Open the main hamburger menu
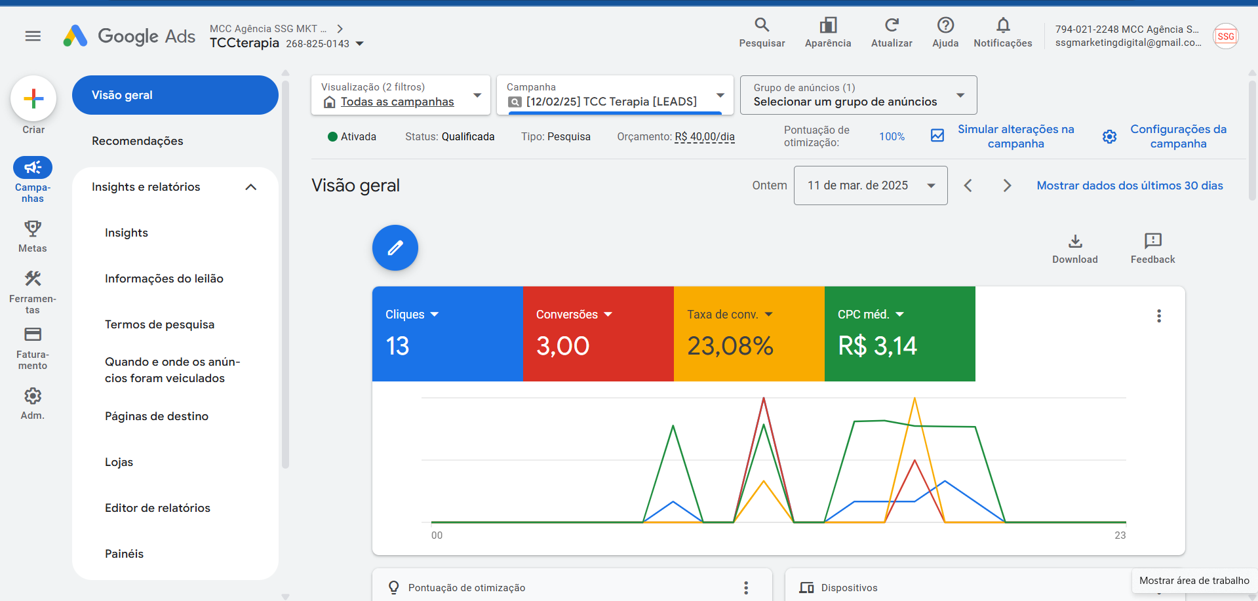 [x=33, y=36]
